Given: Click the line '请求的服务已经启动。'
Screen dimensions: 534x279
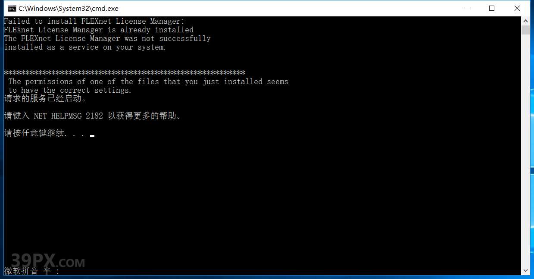Looking at the screenshot, I should tap(45, 98).
